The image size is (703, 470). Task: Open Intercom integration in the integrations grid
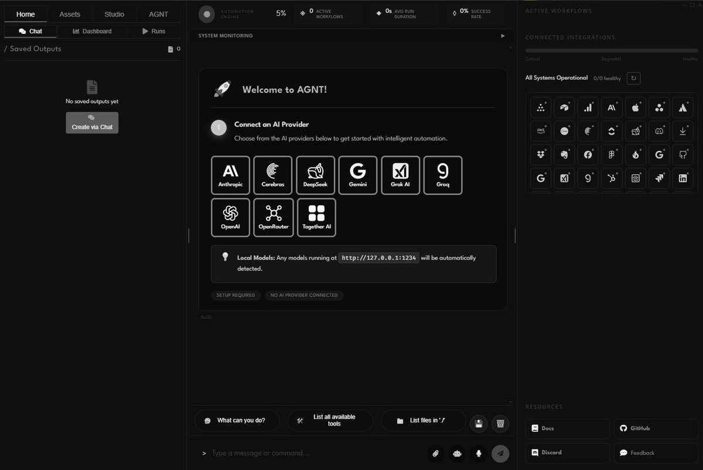click(x=635, y=179)
